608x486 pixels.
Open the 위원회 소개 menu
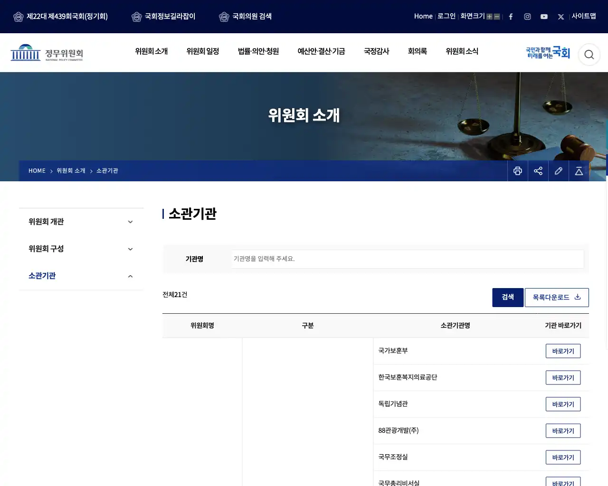click(152, 51)
